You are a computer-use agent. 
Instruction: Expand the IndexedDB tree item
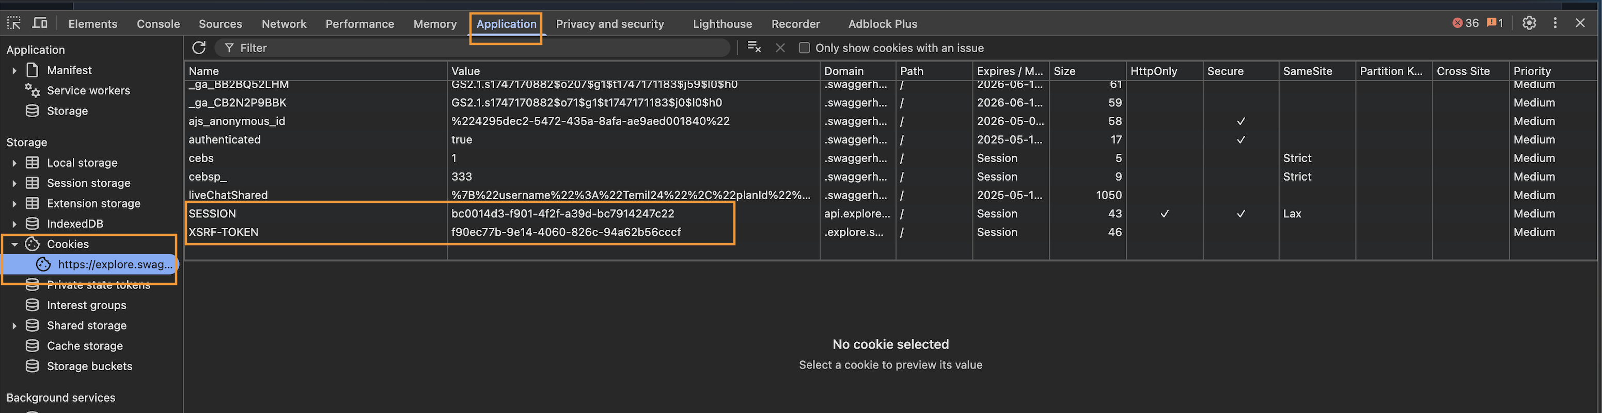14,224
